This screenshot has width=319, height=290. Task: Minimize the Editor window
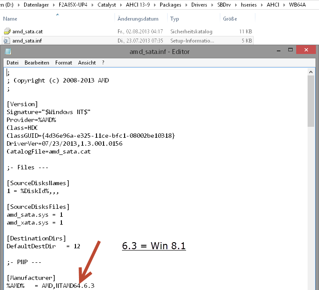click(279, 50)
